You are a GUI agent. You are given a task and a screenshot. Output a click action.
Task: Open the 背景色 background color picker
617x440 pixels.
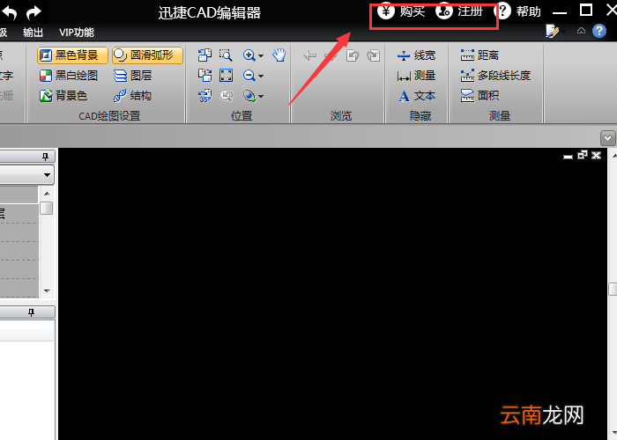63,95
